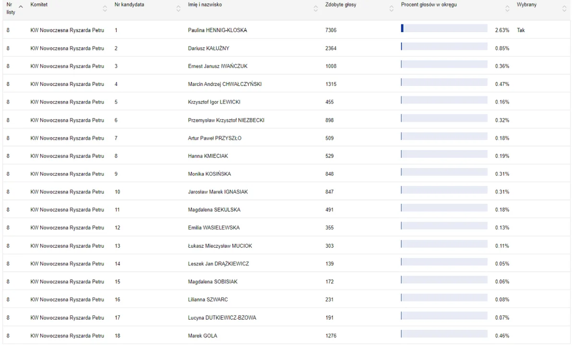
Task: Sort by Wybrany column sort arrows
Action: [x=564, y=8]
